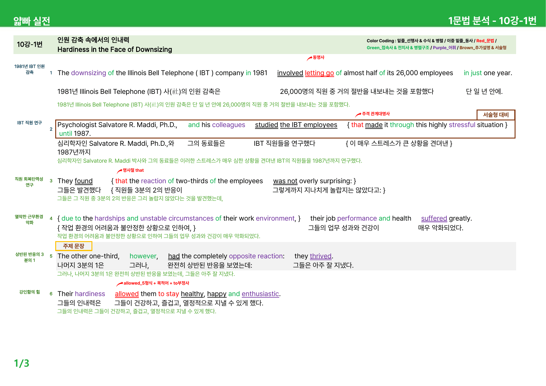Click the red arrow beside 명사절 that
Screen dimensions: 546x386
coord(120,171)
